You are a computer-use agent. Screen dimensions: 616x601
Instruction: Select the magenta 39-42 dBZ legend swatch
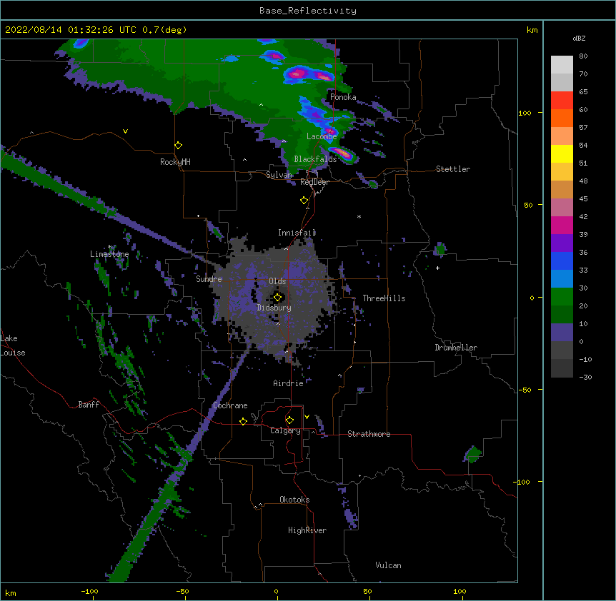[x=562, y=225]
